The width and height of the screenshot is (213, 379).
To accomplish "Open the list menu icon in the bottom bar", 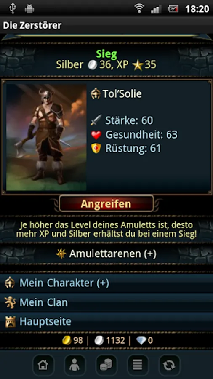I will (138, 365).
